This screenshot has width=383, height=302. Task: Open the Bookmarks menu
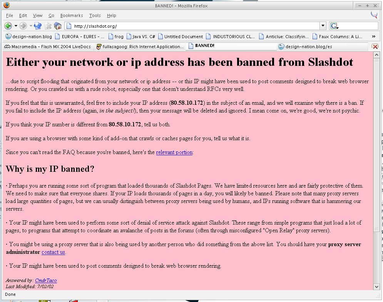pyautogui.click(x=72, y=15)
